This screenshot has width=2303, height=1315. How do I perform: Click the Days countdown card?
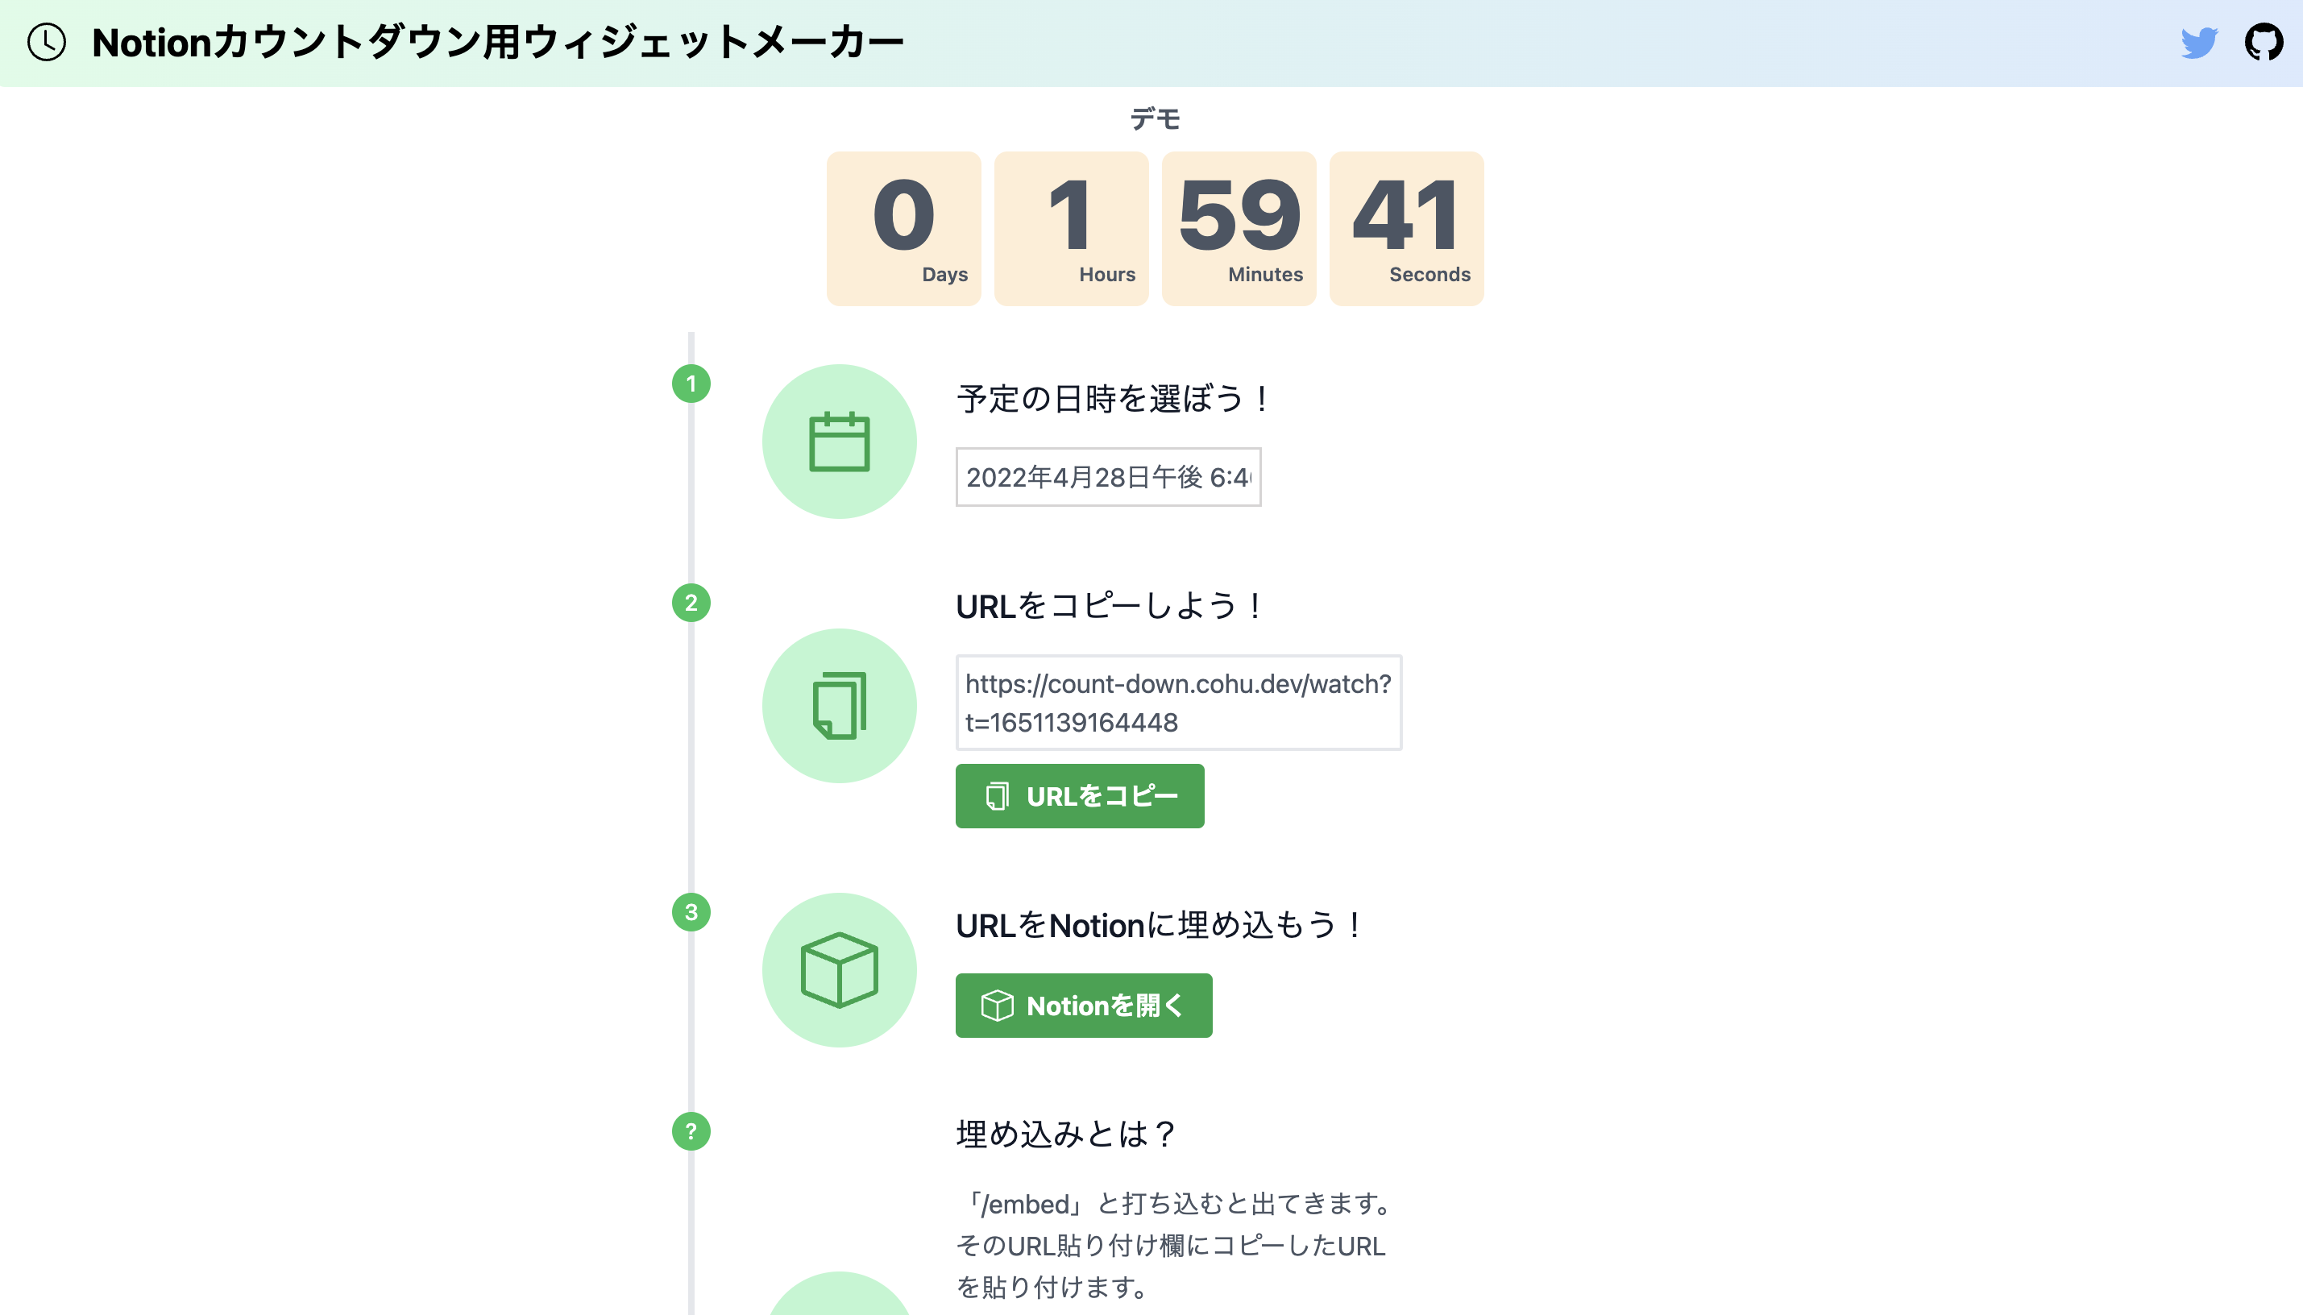pos(903,229)
